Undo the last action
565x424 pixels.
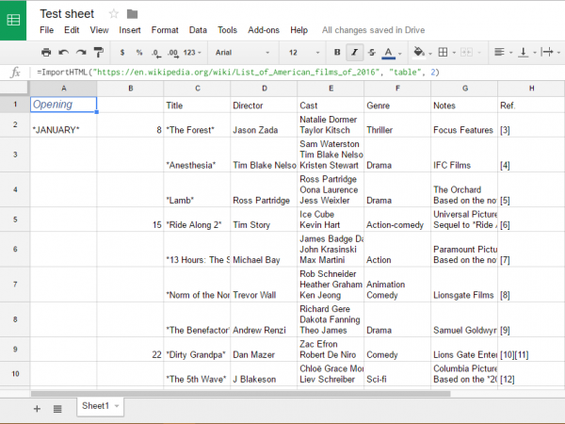pyautogui.click(x=64, y=52)
